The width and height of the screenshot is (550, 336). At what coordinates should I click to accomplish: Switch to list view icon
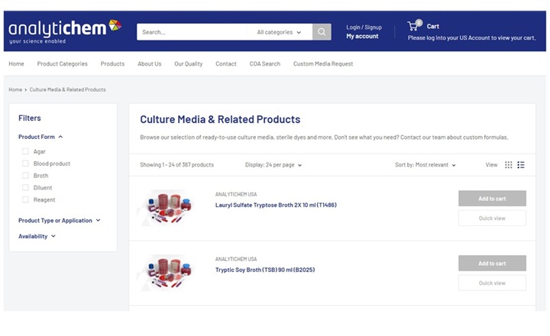coord(521,165)
